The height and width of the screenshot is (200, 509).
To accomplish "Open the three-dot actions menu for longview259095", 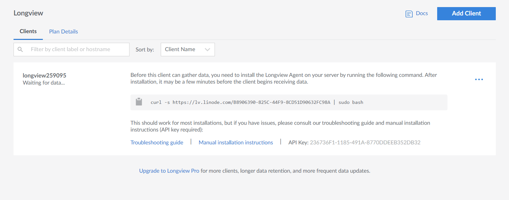I will (x=479, y=79).
